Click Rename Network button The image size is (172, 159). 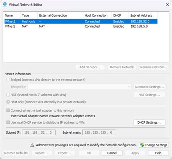[154, 67]
